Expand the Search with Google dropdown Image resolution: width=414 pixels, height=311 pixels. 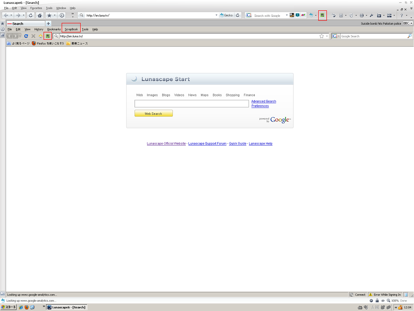pos(287,16)
